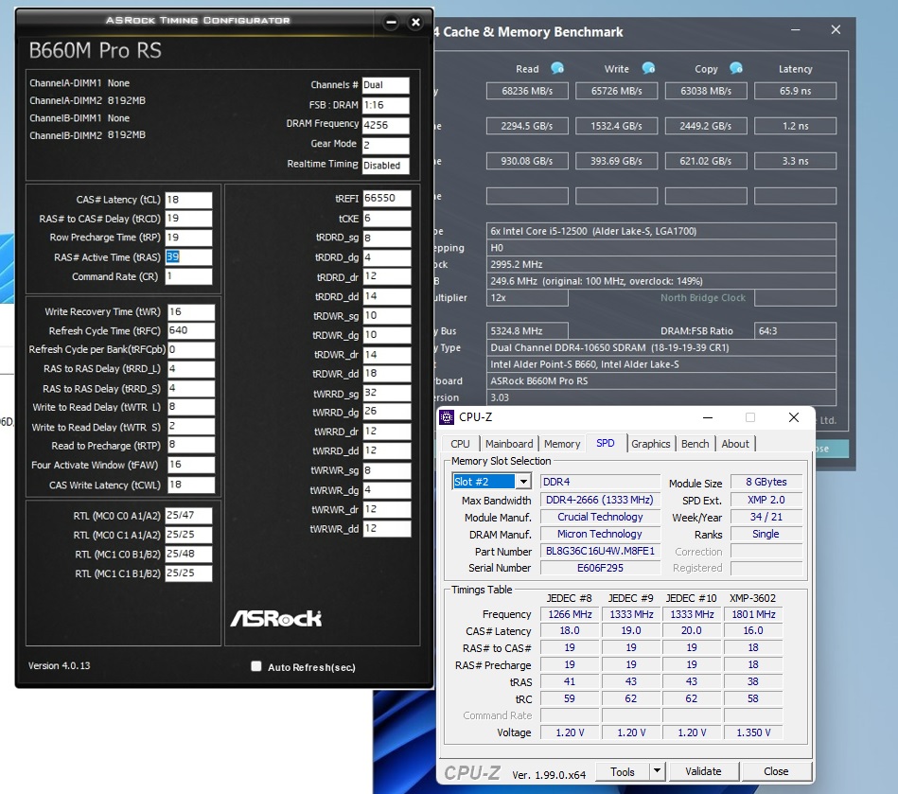Click the Part Number BL8G36C16U4W.M8FE1 field
898x794 pixels.
pos(600,551)
